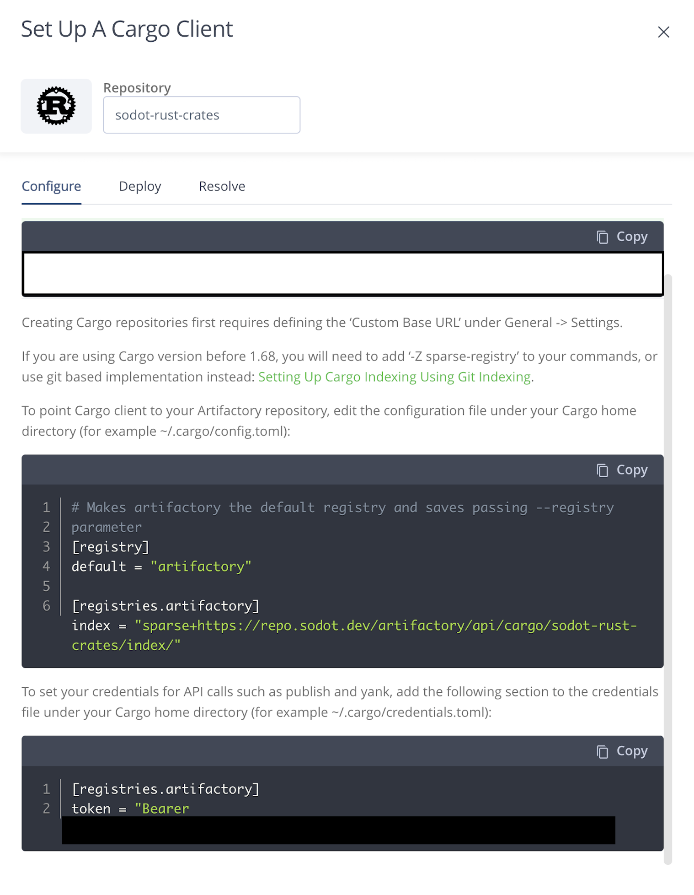Click the 'default = "artifactory"' code line
Image resolution: width=694 pixels, height=895 pixels.
[x=161, y=566]
